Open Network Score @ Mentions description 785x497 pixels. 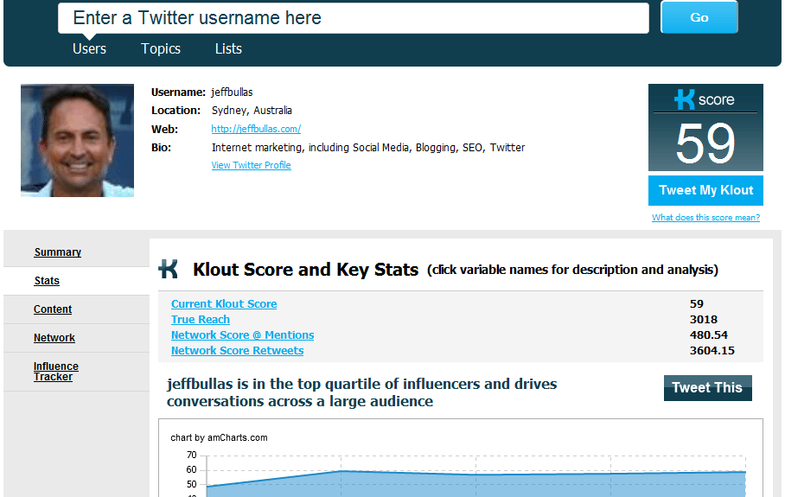pos(242,335)
